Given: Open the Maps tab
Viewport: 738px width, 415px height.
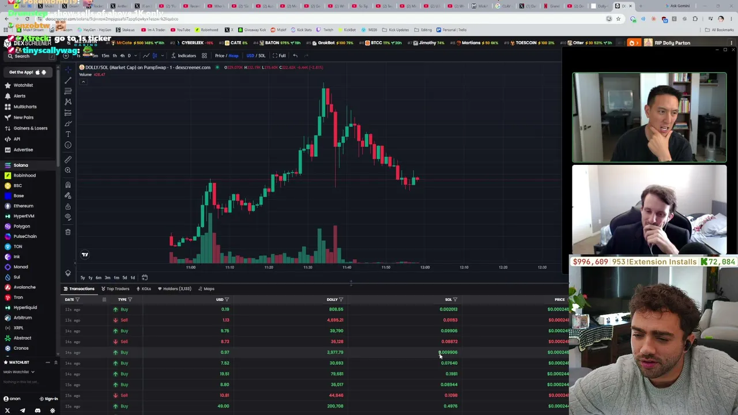Looking at the screenshot, I should [x=206, y=289].
